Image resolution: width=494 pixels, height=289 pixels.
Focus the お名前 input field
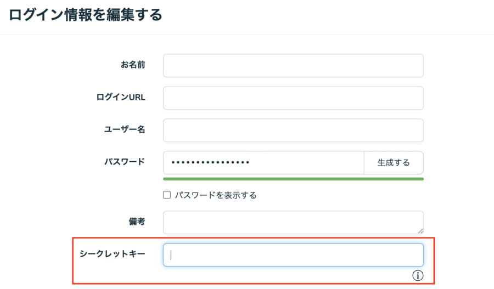click(293, 66)
